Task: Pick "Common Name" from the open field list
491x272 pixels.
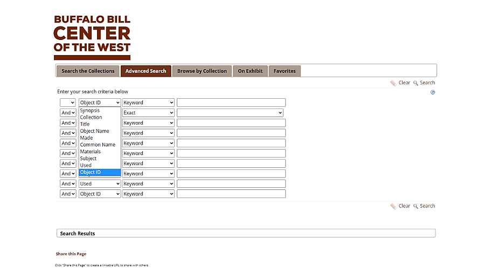Action: (x=98, y=145)
